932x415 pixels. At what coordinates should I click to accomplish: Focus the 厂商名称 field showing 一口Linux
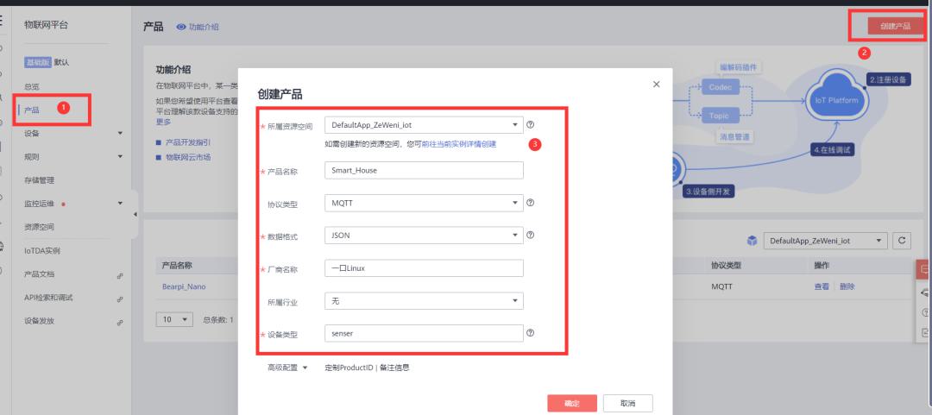(x=424, y=268)
